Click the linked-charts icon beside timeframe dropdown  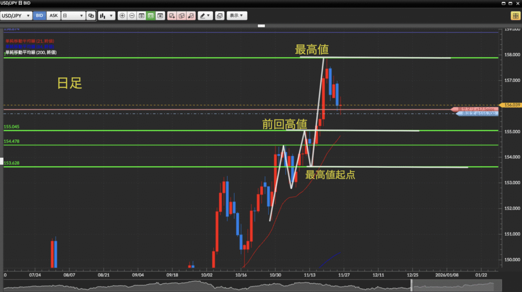[x=91, y=16]
